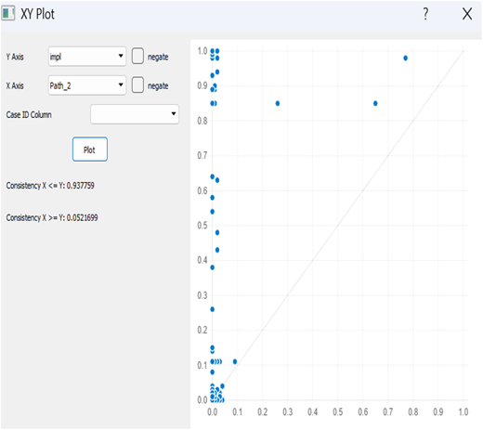Select the Consistency X <= Y: 0.937759 text
Viewport: 483px width, 430px height.
click(50, 186)
